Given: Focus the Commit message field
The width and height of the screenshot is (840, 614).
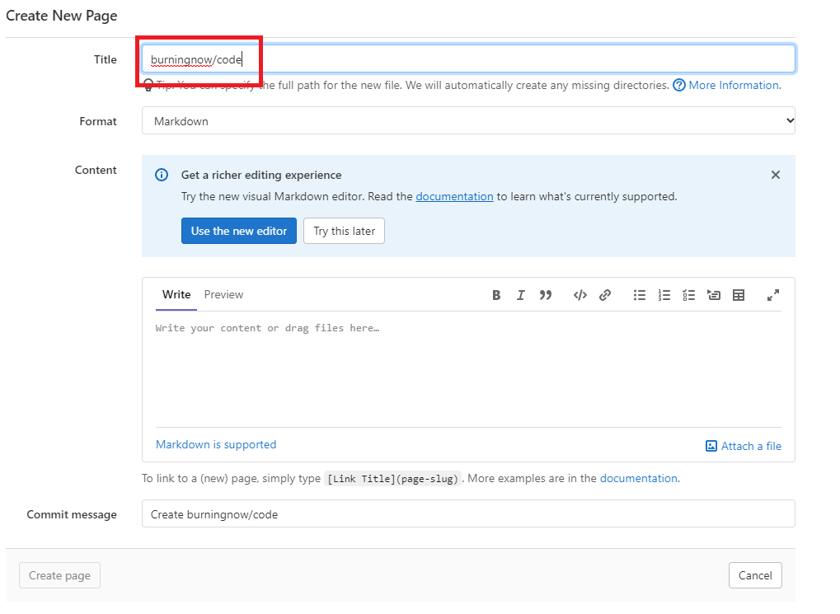Looking at the screenshot, I should pos(468,513).
